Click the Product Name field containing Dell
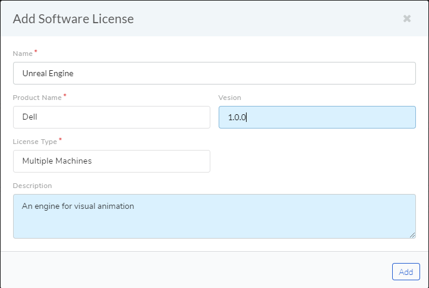Screen dimensions: 429x288 [x=112, y=117]
